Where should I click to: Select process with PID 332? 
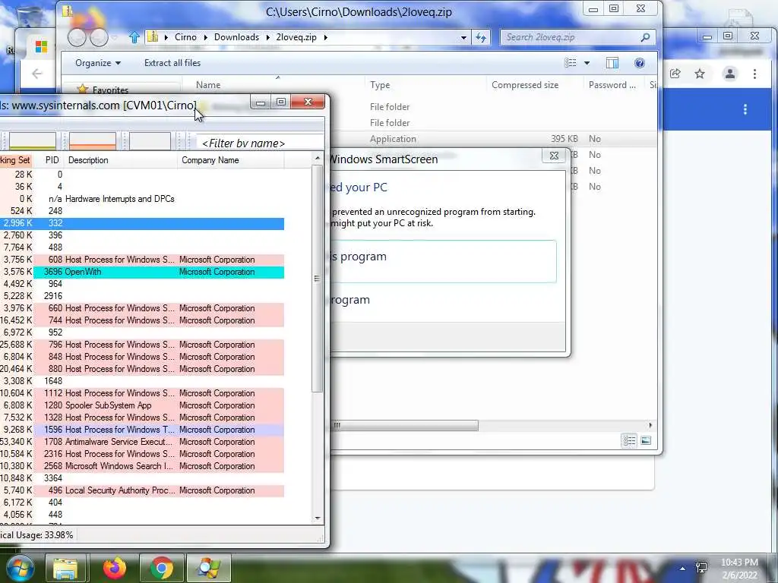tap(142, 223)
